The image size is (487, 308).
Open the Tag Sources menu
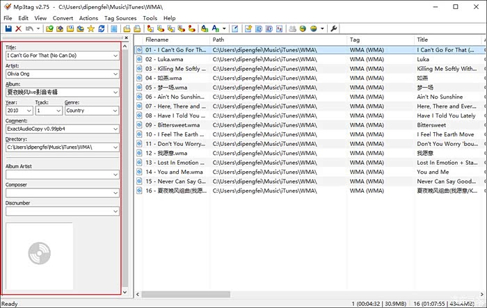[x=120, y=18]
